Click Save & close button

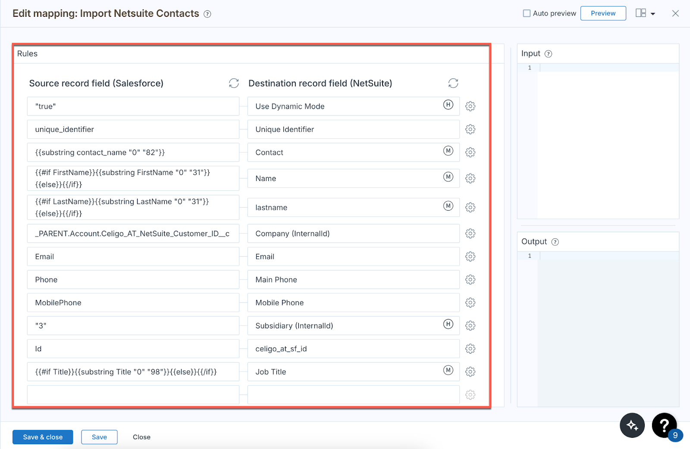click(43, 437)
